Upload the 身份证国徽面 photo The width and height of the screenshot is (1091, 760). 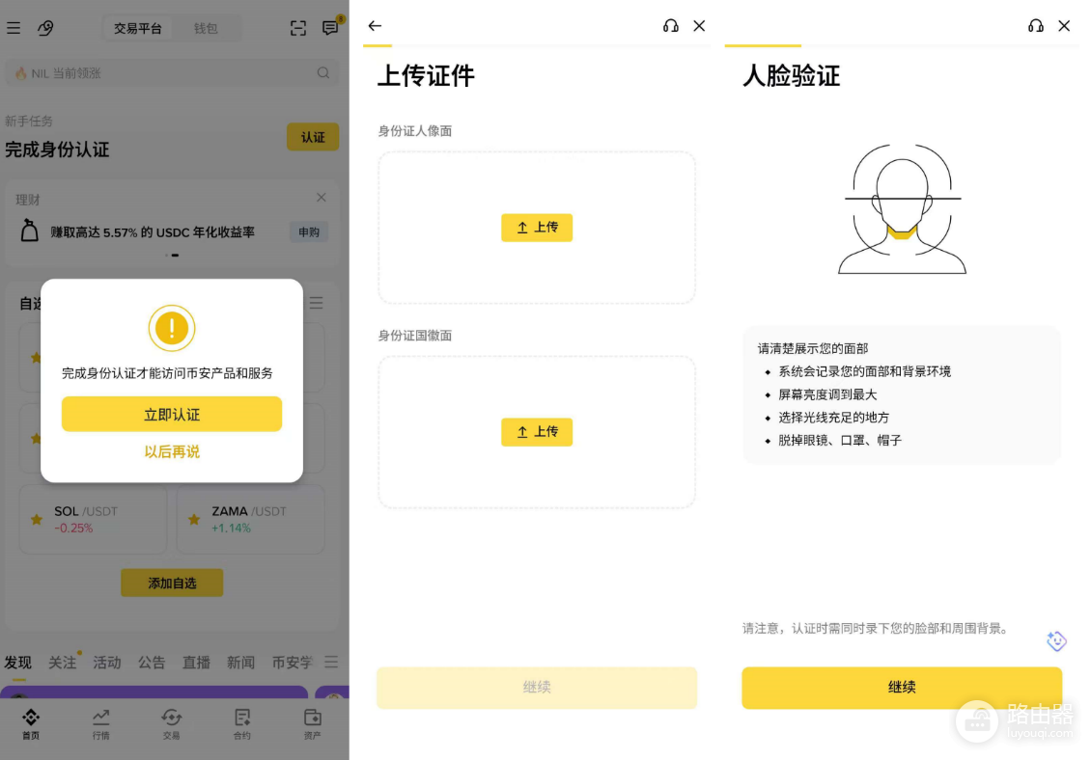click(537, 432)
